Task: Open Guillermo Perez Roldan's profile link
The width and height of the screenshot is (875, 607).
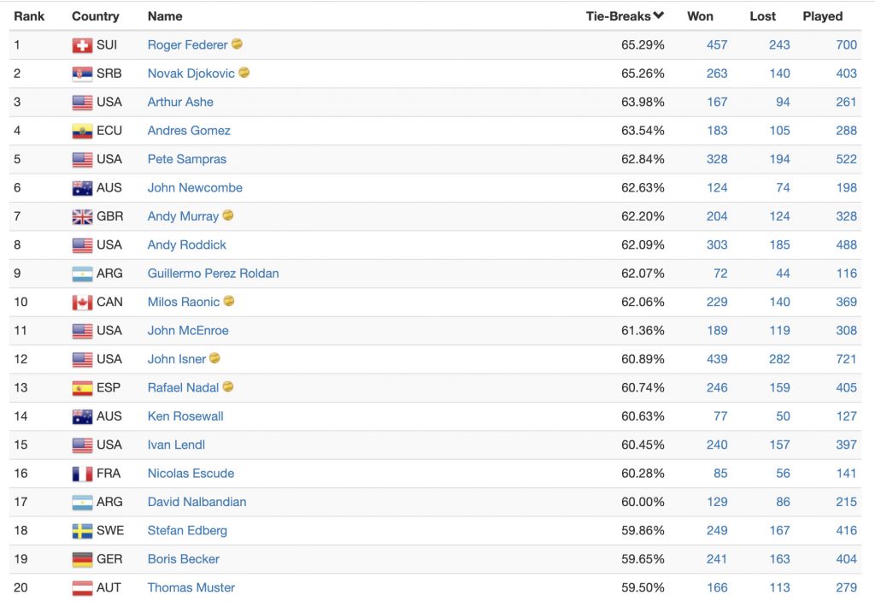Action: (213, 274)
